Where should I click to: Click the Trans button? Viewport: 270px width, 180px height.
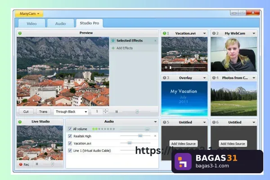click(43, 112)
